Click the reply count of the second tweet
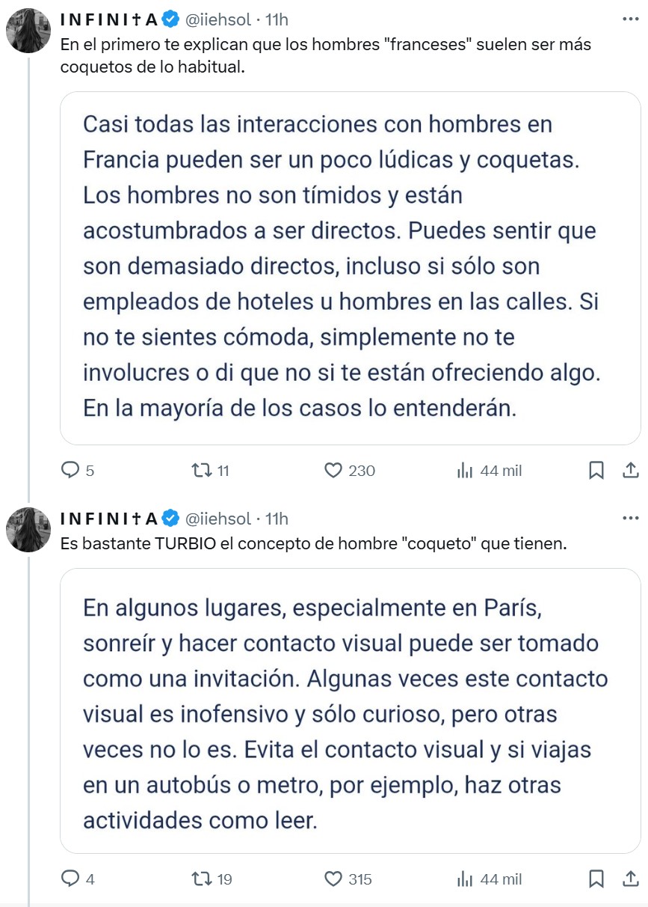 [78, 880]
